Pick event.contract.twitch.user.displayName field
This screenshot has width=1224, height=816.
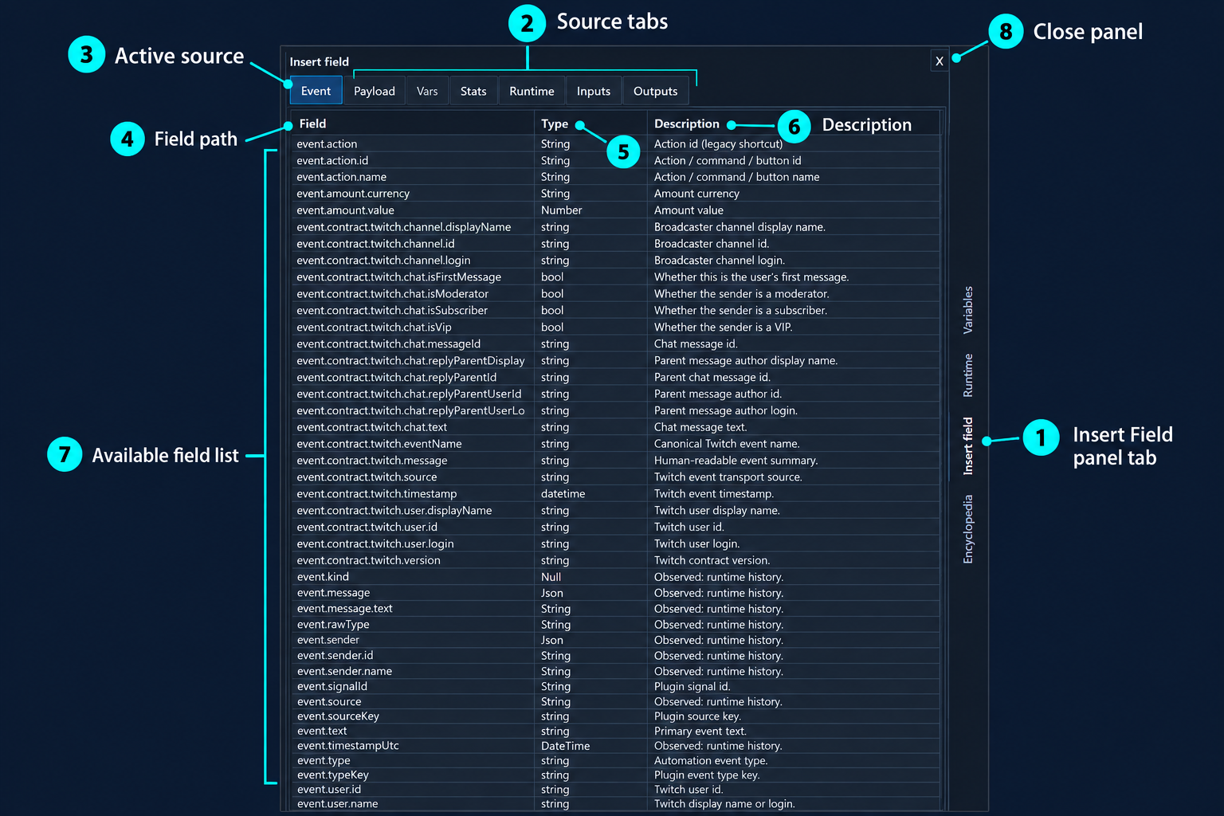pos(615,511)
